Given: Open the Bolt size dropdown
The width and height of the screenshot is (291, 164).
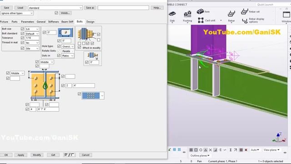Looking at the screenshot, I should click(32, 29).
